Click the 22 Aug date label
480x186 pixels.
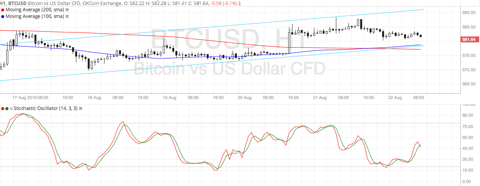click(x=394, y=97)
